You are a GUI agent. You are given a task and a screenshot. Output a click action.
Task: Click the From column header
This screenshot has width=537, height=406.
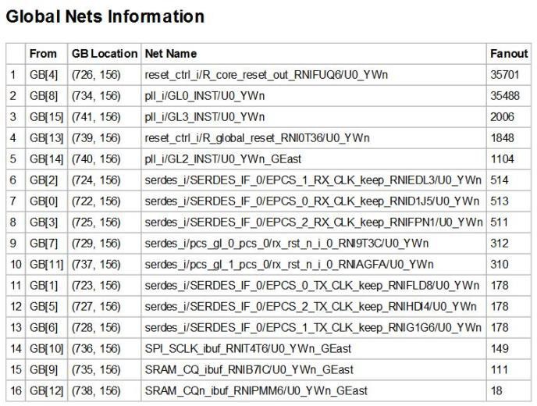point(43,54)
